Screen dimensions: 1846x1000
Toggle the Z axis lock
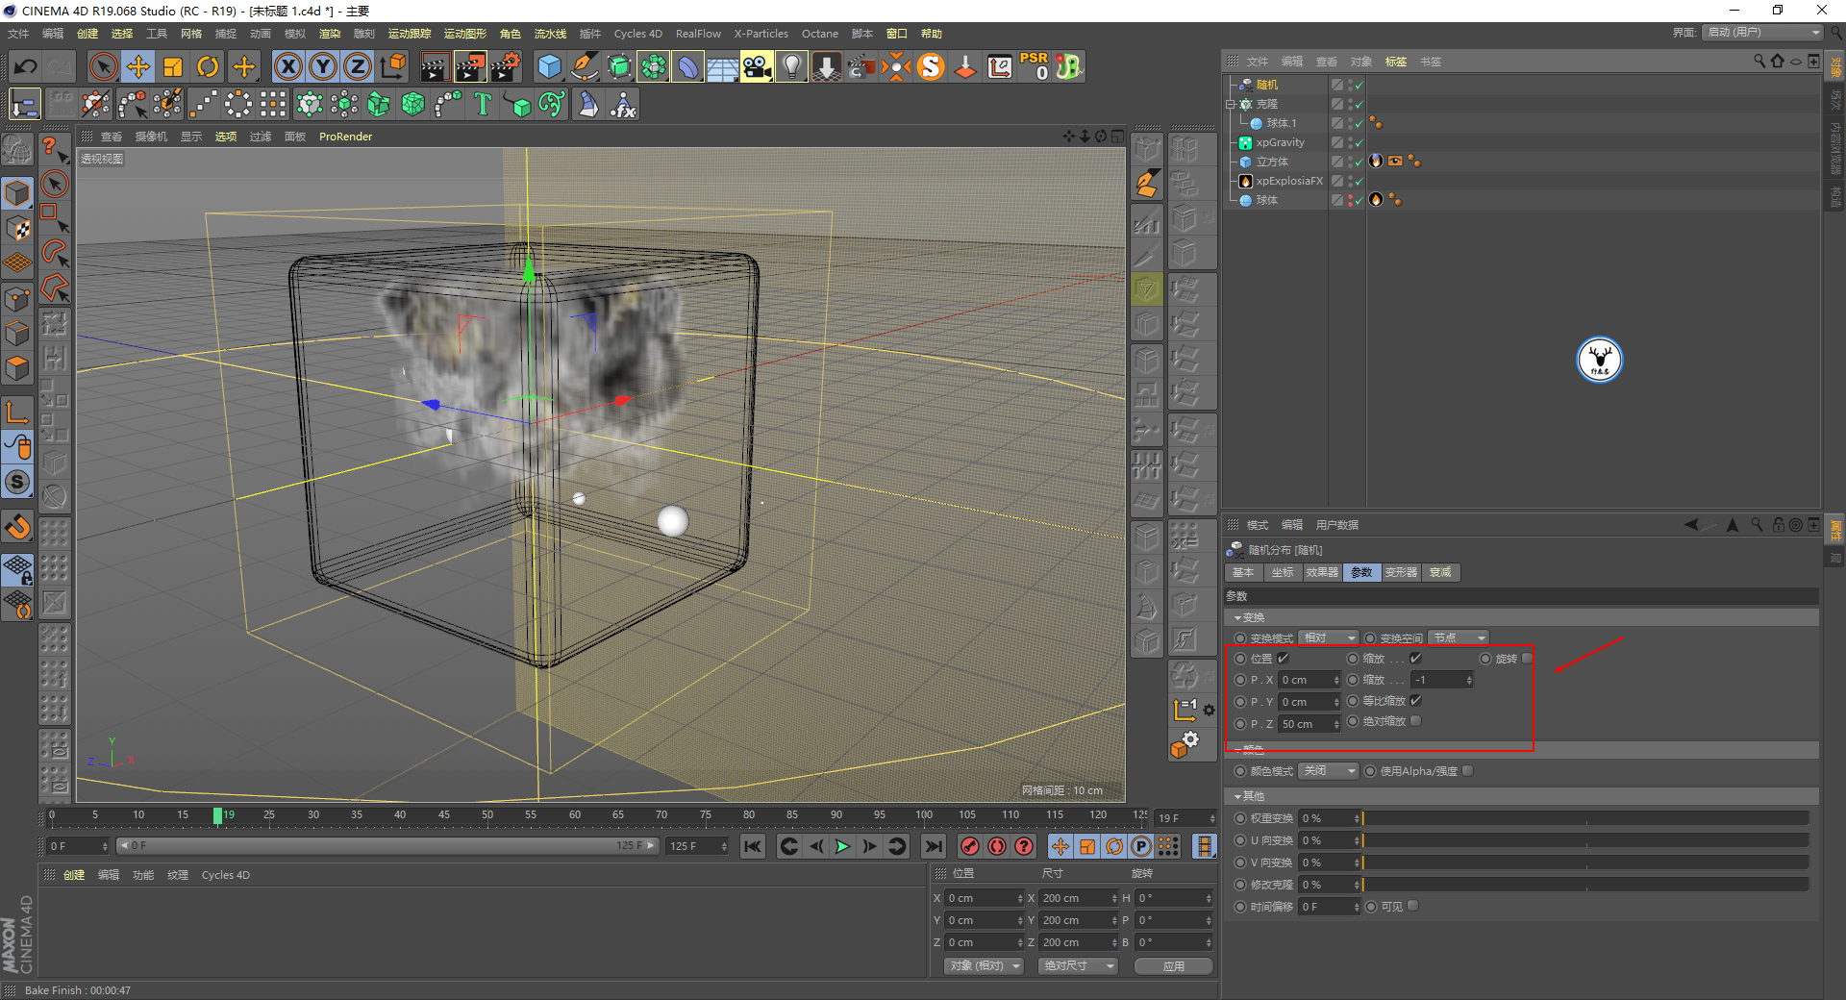pos(358,66)
